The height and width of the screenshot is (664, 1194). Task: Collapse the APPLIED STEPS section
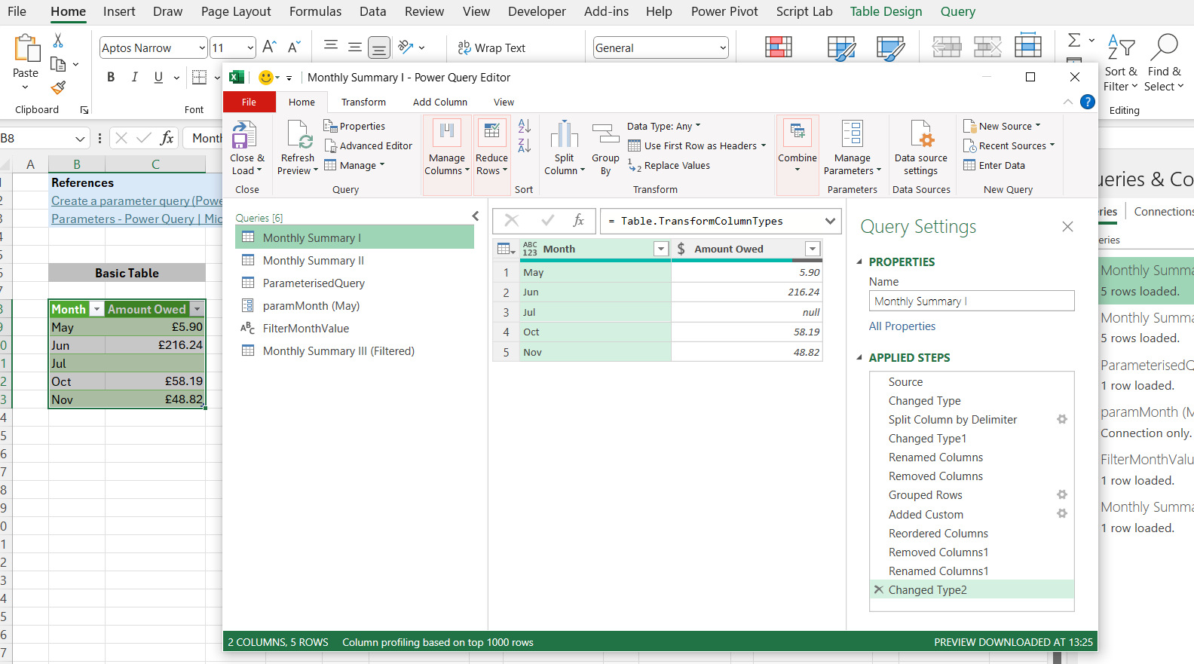tap(859, 357)
